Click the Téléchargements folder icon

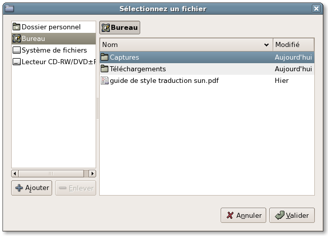tap(105, 69)
